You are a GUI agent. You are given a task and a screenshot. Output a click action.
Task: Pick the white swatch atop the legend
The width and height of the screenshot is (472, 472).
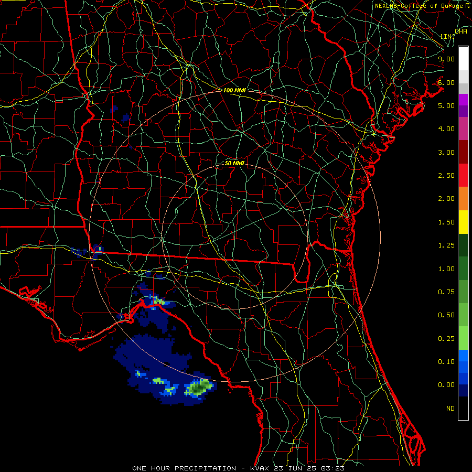[463, 59]
